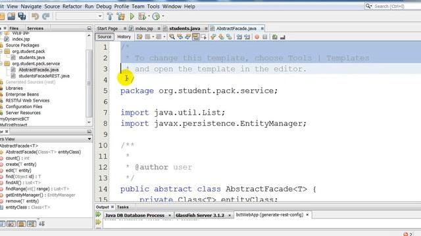Click Find Next Occurrence icon
This screenshot has height=236, width=421.
[187, 37]
